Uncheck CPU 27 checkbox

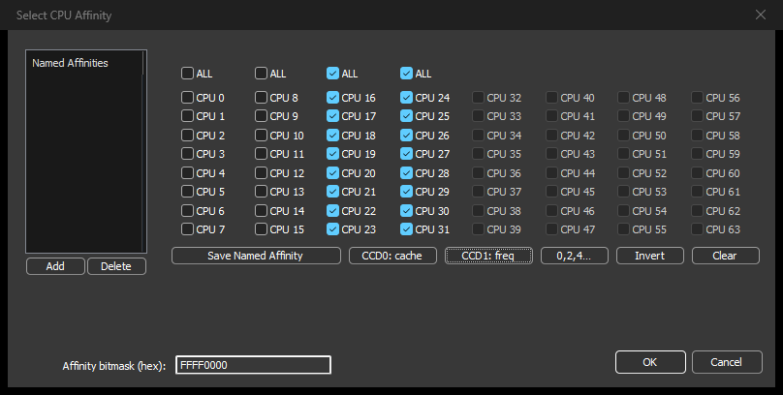406,154
